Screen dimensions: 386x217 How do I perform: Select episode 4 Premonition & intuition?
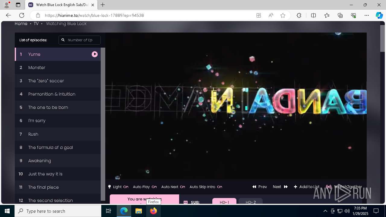tap(58, 94)
